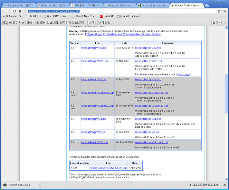Download tomcatPluginV321.zip
Image resolution: width=229 pixels, height=190 pixels.
point(95,61)
